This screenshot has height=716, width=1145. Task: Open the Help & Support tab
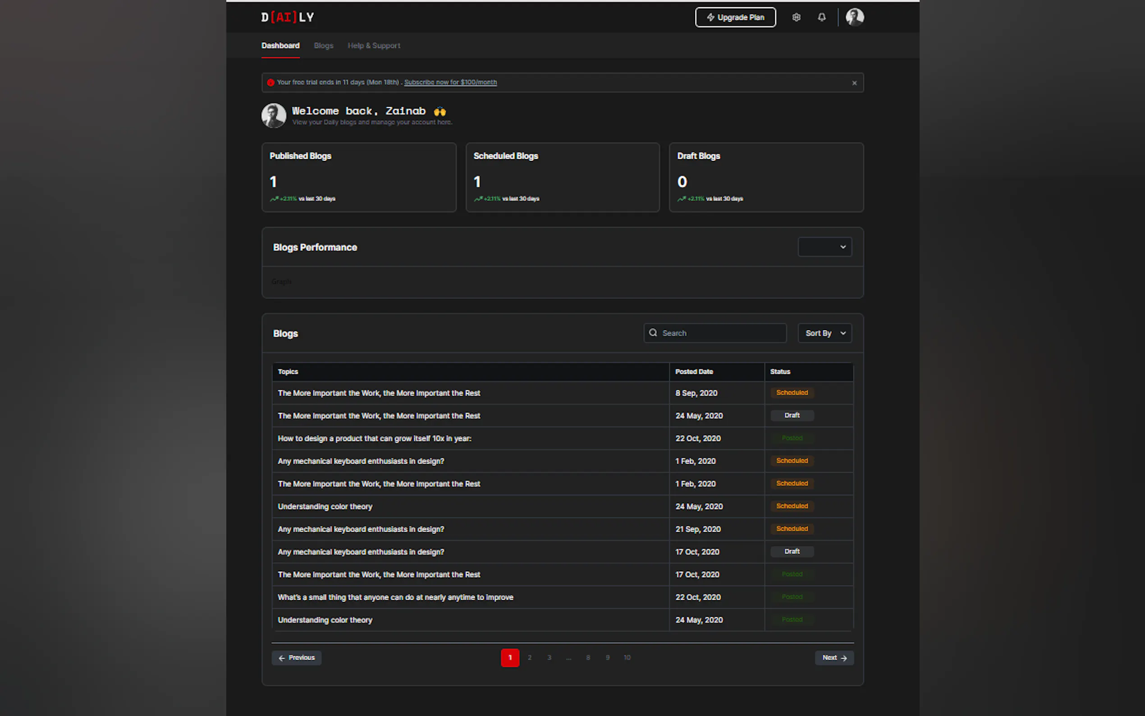[373, 46]
